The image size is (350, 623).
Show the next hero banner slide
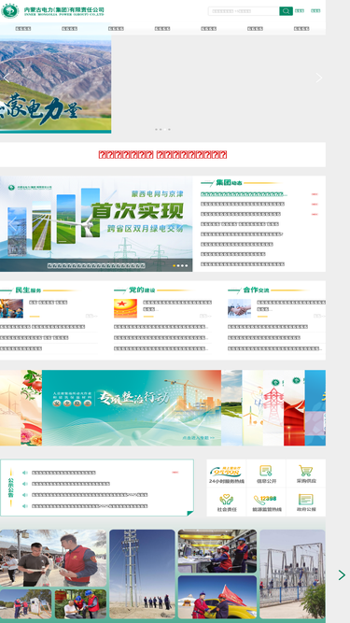pos(319,78)
